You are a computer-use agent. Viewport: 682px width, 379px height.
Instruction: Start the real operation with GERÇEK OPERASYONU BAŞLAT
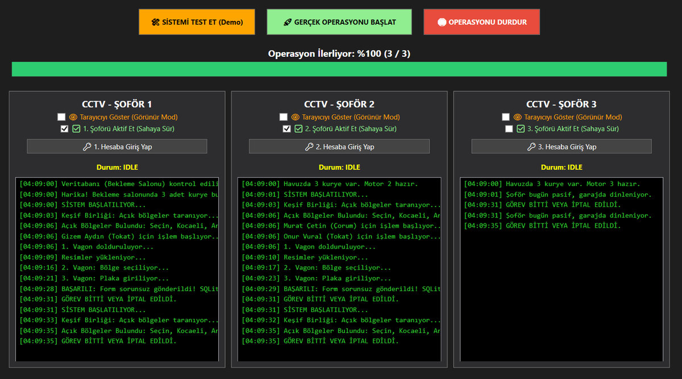(x=339, y=22)
